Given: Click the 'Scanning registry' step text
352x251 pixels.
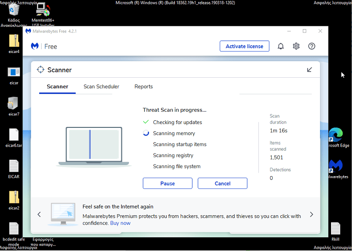Looking at the screenshot, I should click(173, 155).
